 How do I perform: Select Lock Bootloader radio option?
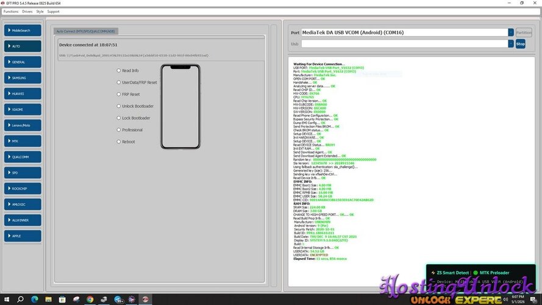pyautogui.click(x=118, y=118)
